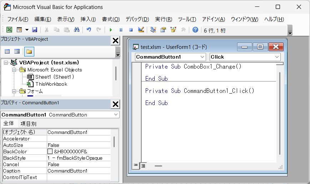Click the code window horizontal scrollbar thumb
The image size is (310, 184).
[158, 166]
